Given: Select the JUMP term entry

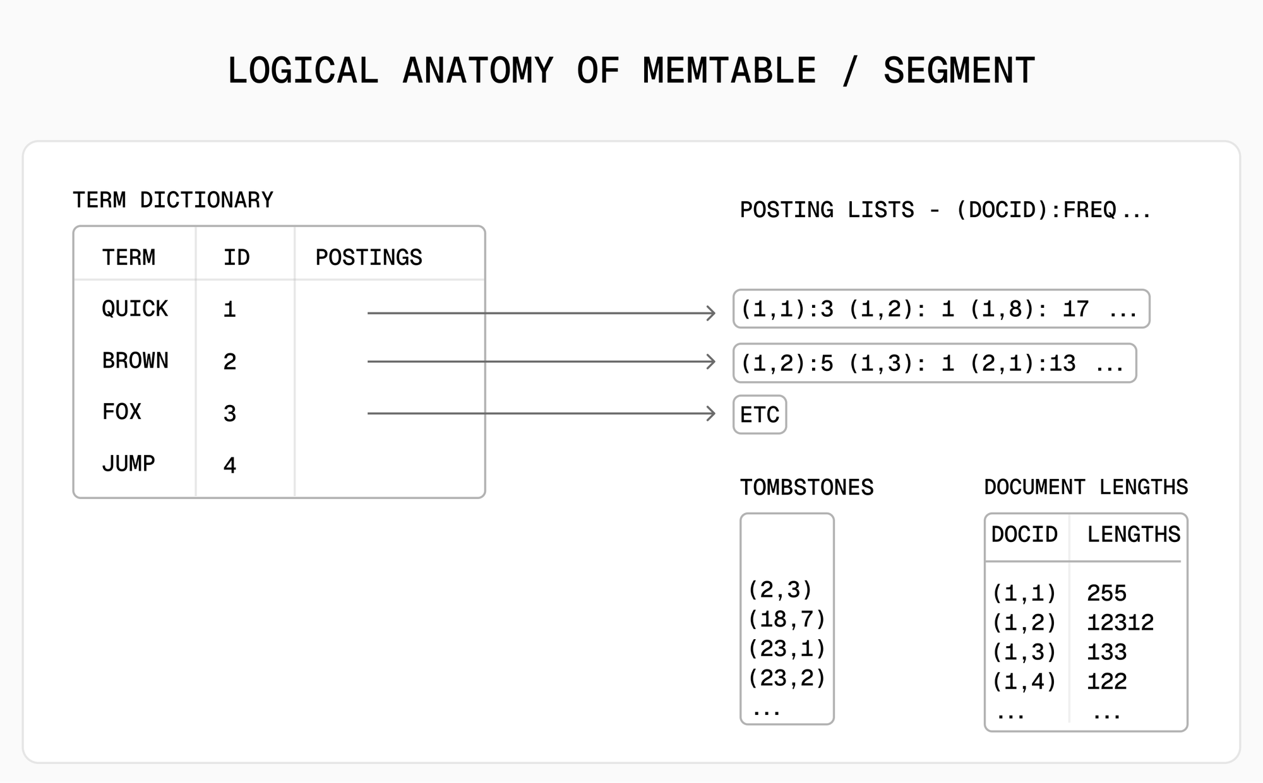Looking at the screenshot, I should 129,464.
